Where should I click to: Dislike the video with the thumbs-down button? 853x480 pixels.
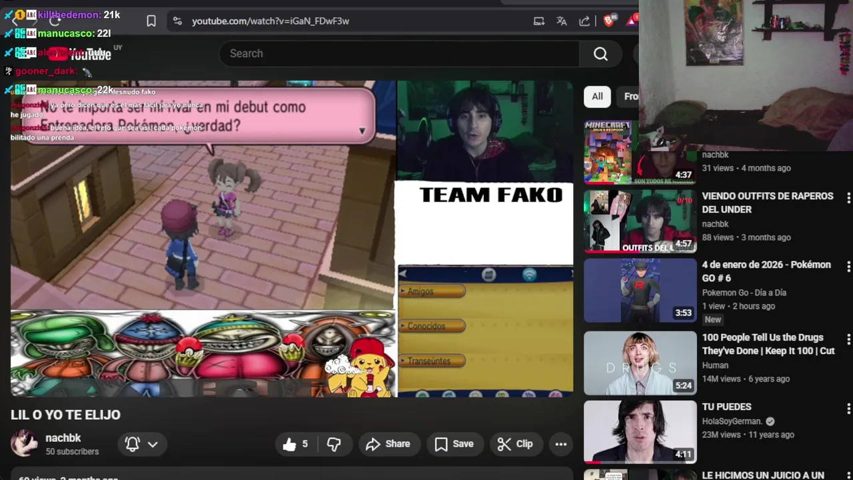tap(334, 444)
